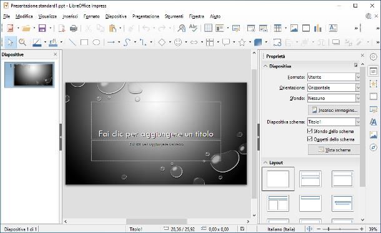This screenshot has width=381, height=233.
Task: Click Inserisci immagine button
Action: pos(334,110)
